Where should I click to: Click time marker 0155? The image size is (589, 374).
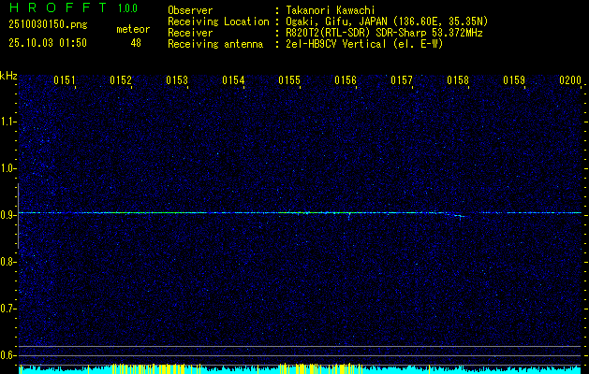point(289,80)
